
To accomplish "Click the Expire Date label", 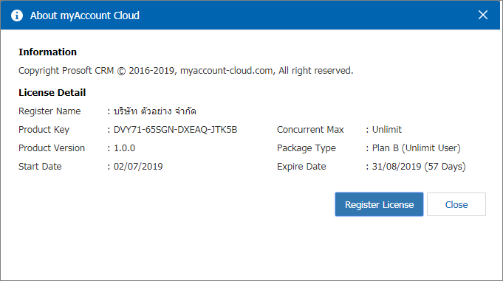I will (x=301, y=167).
